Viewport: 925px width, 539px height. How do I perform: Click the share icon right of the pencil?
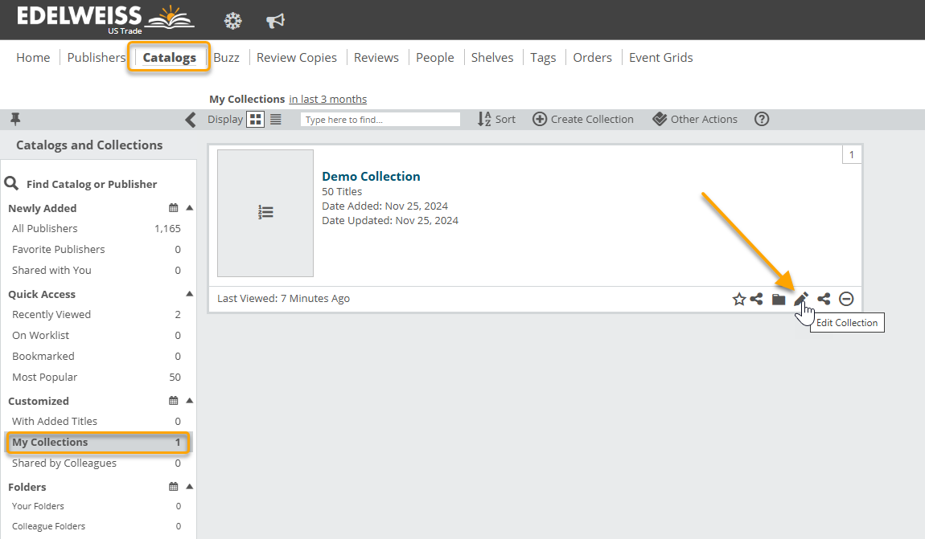(824, 299)
